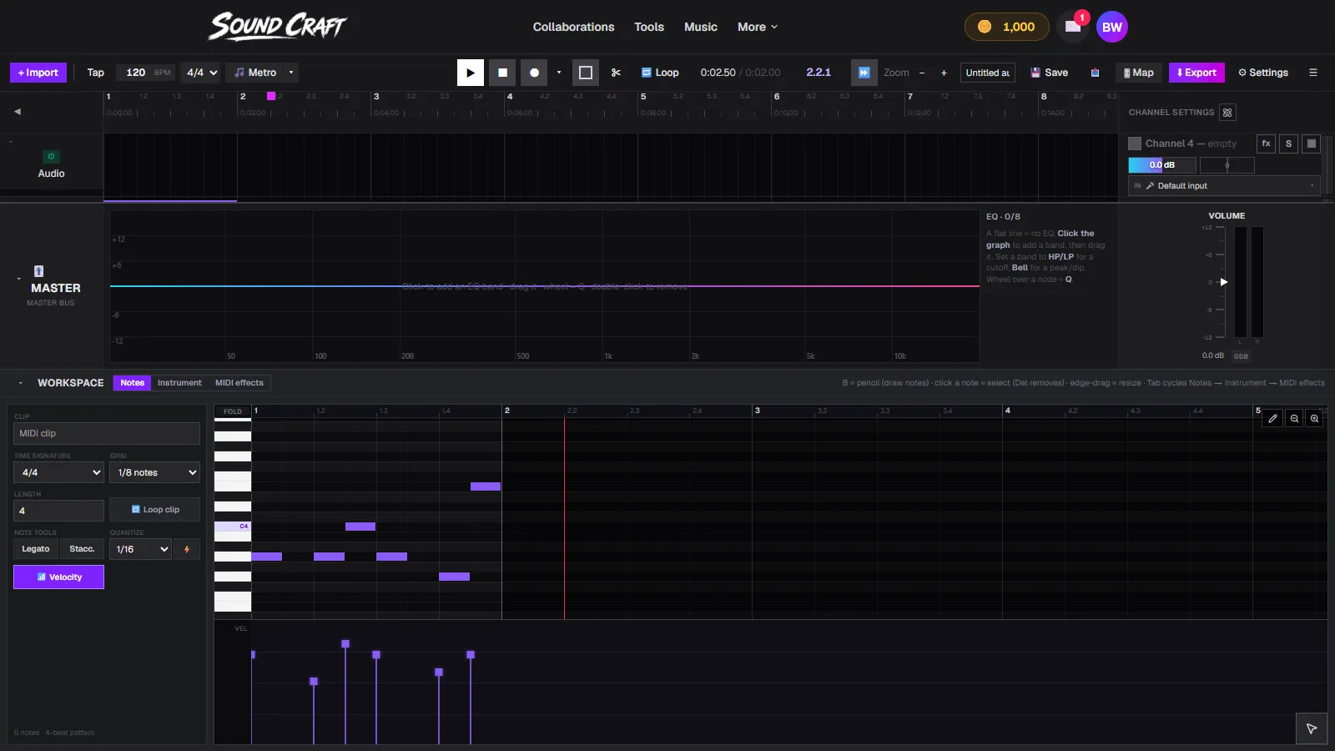Export the project
The width and height of the screenshot is (1335, 751).
[x=1196, y=73]
